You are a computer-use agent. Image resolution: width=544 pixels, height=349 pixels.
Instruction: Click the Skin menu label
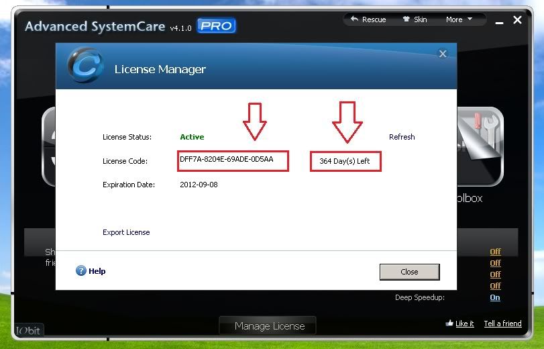pyautogui.click(x=420, y=19)
